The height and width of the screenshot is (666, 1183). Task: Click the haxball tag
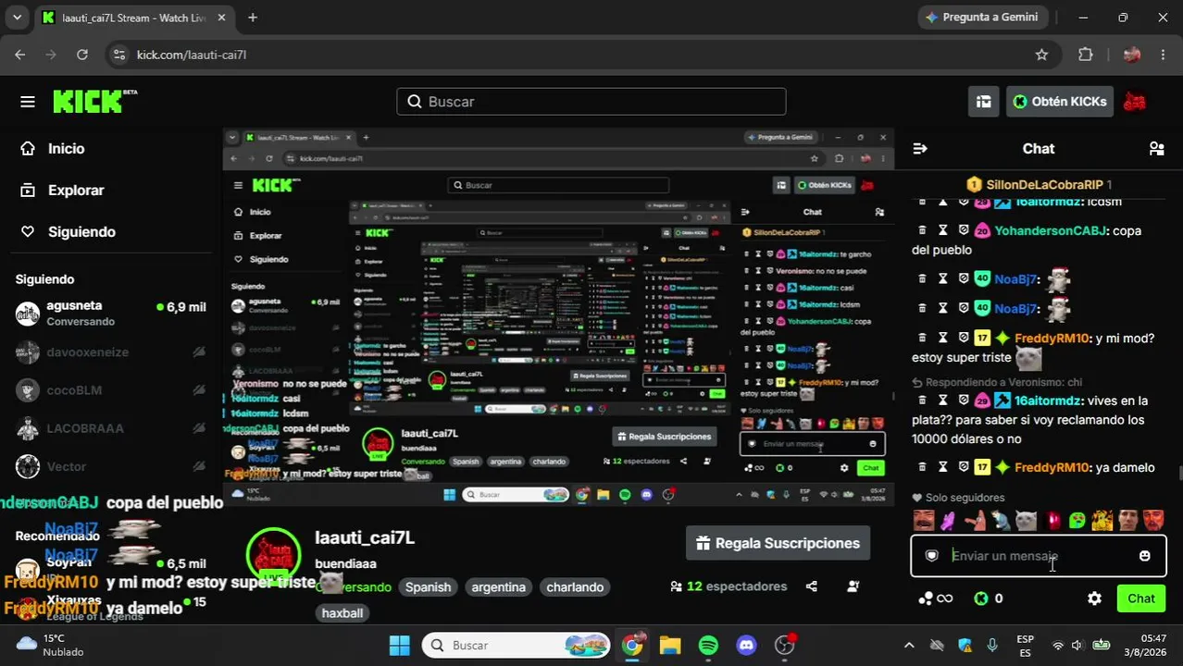(x=342, y=613)
